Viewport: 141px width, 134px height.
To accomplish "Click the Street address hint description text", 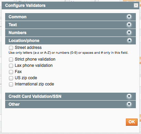I will coord(68,53).
